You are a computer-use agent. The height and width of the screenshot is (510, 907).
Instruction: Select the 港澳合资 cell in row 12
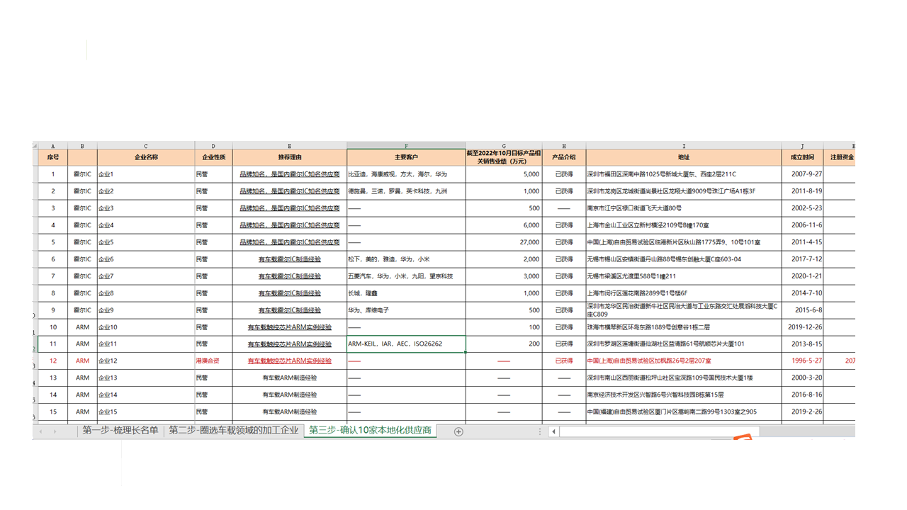213,361
